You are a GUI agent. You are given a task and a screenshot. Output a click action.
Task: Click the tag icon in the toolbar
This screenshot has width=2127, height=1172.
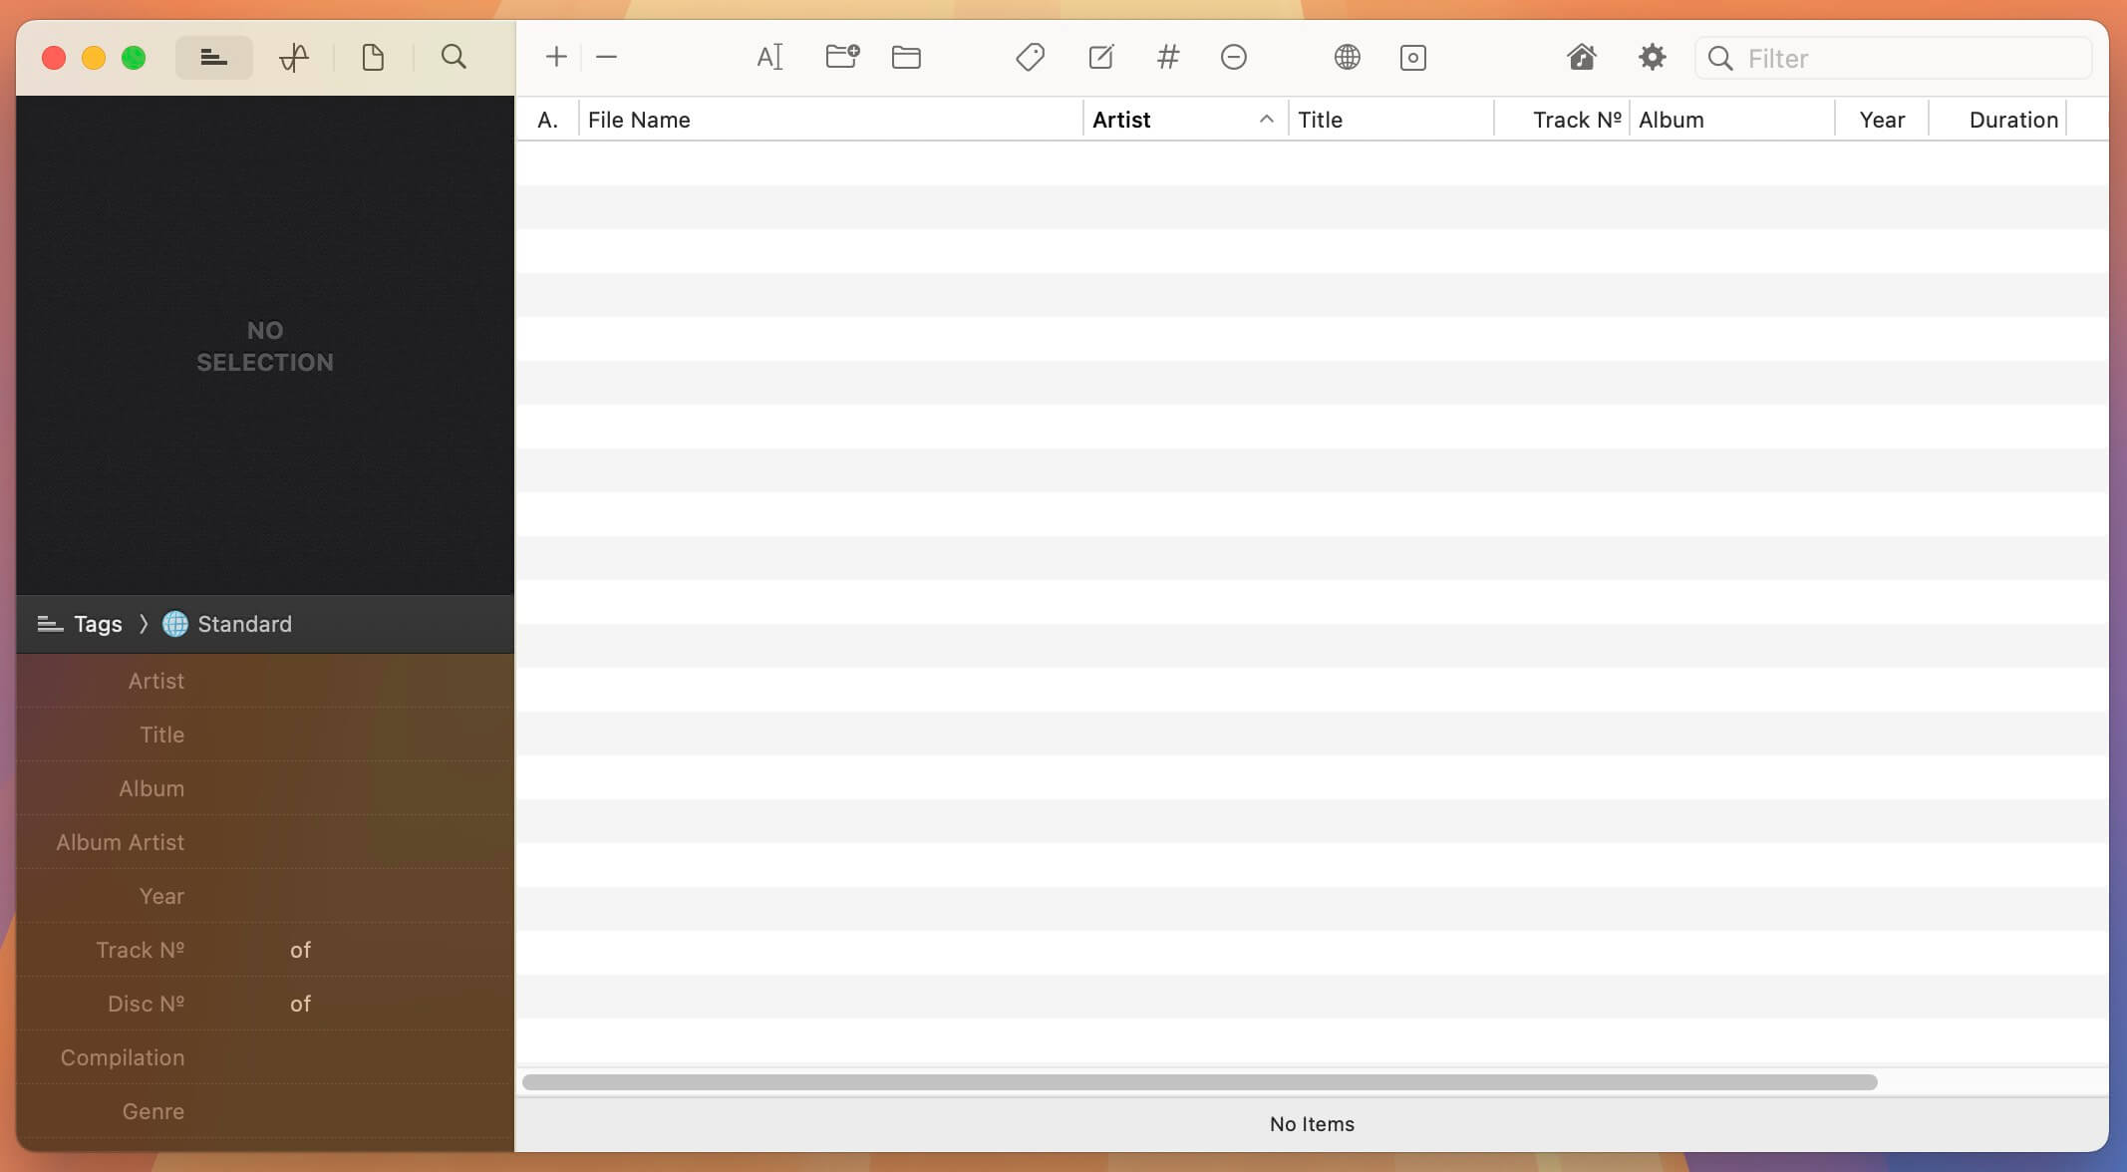(x=1030, y=57)
